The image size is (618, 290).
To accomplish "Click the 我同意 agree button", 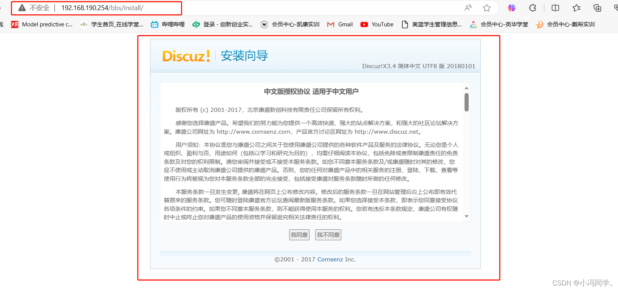I will pyautogui.click(x=299, y=235).
